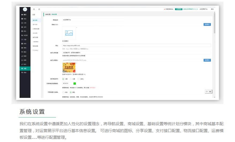Viewport: 235px width, 142px height.
Task: Click 退出 logout link in header
Action: coord(212,9)
